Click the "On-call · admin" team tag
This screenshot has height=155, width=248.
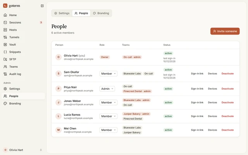tap(132, 57)
